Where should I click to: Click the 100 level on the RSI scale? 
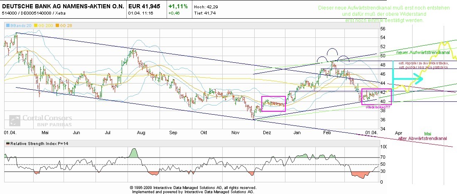pos(384,147)
